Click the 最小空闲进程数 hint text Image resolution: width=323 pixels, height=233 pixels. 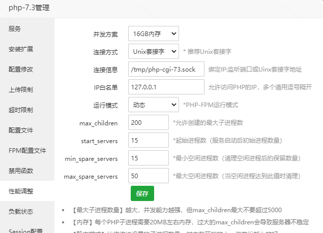tap(237, 158)
